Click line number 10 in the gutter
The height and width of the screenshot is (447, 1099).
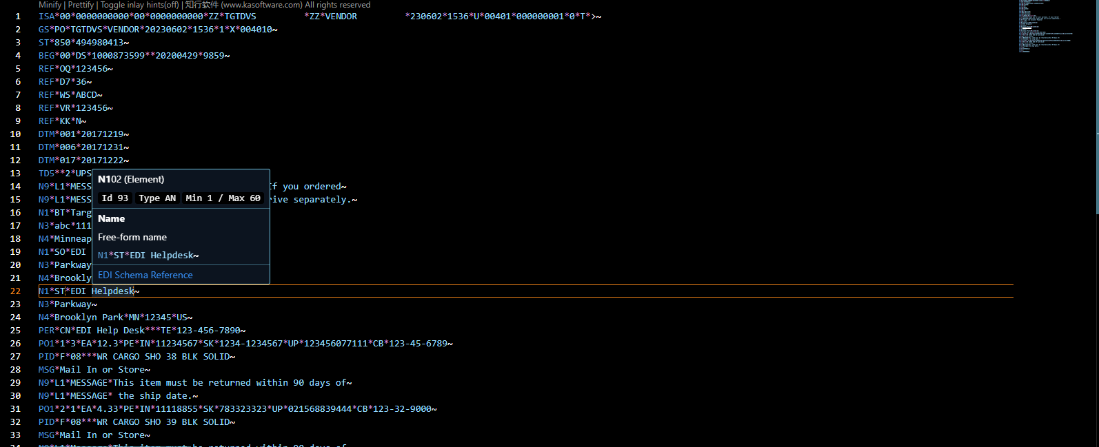15,134
